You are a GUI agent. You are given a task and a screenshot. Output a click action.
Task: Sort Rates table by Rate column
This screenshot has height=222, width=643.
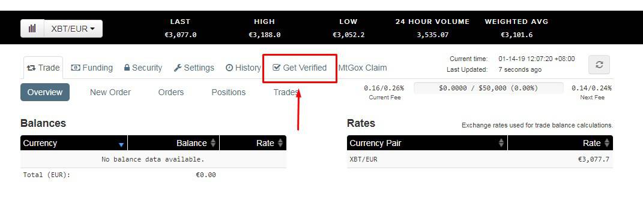pyautogui.click(x=560, y=143)
